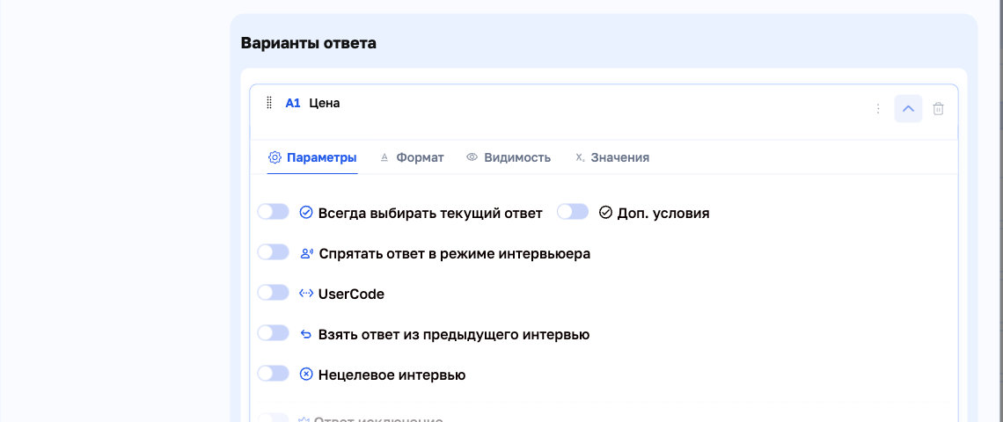The width and height of the screenshot is (1003, 422).
Task: Enable the Нецелевое интервью switch
Action: click(x=273, y=374)
